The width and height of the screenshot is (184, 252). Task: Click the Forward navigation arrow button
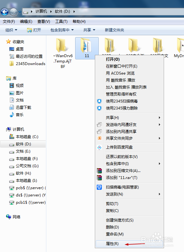[14, 12]
